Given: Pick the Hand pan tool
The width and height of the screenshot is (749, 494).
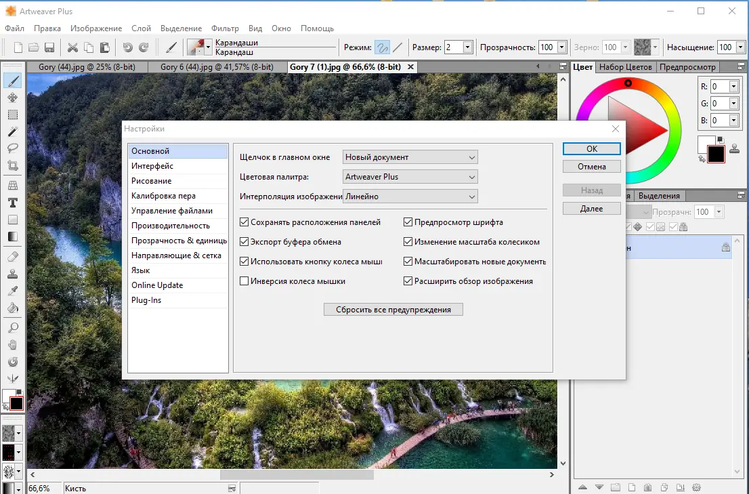Looking at the screenshot, I should [13, 345].
